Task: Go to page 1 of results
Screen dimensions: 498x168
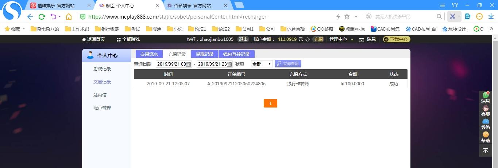Action: pos(270,103)
